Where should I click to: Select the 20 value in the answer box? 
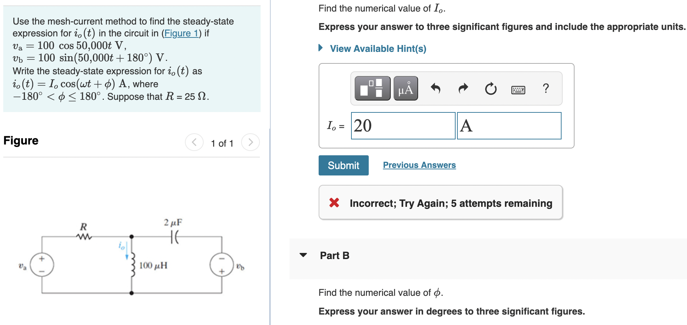(362, 126)
